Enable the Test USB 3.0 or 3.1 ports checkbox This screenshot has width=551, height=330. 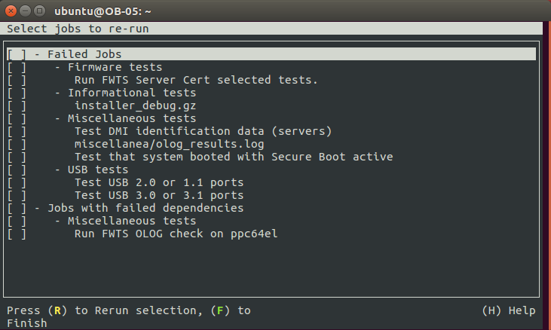coord(17,195)
